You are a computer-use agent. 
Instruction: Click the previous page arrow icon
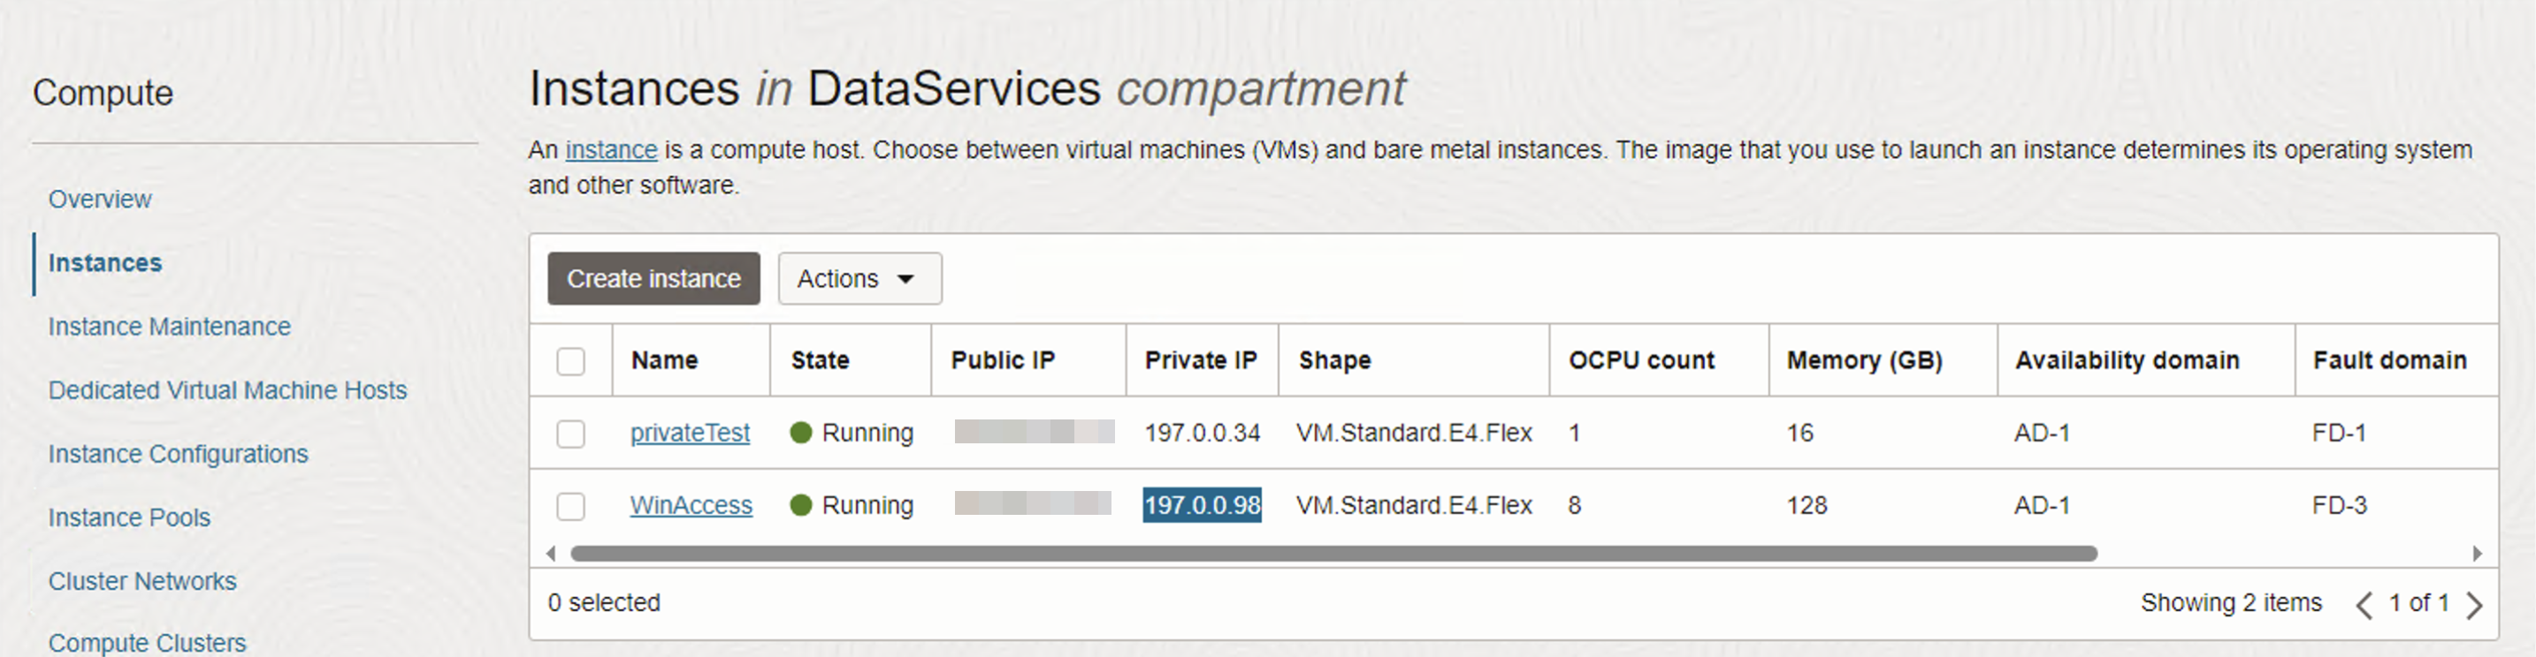click(2364, 605)
